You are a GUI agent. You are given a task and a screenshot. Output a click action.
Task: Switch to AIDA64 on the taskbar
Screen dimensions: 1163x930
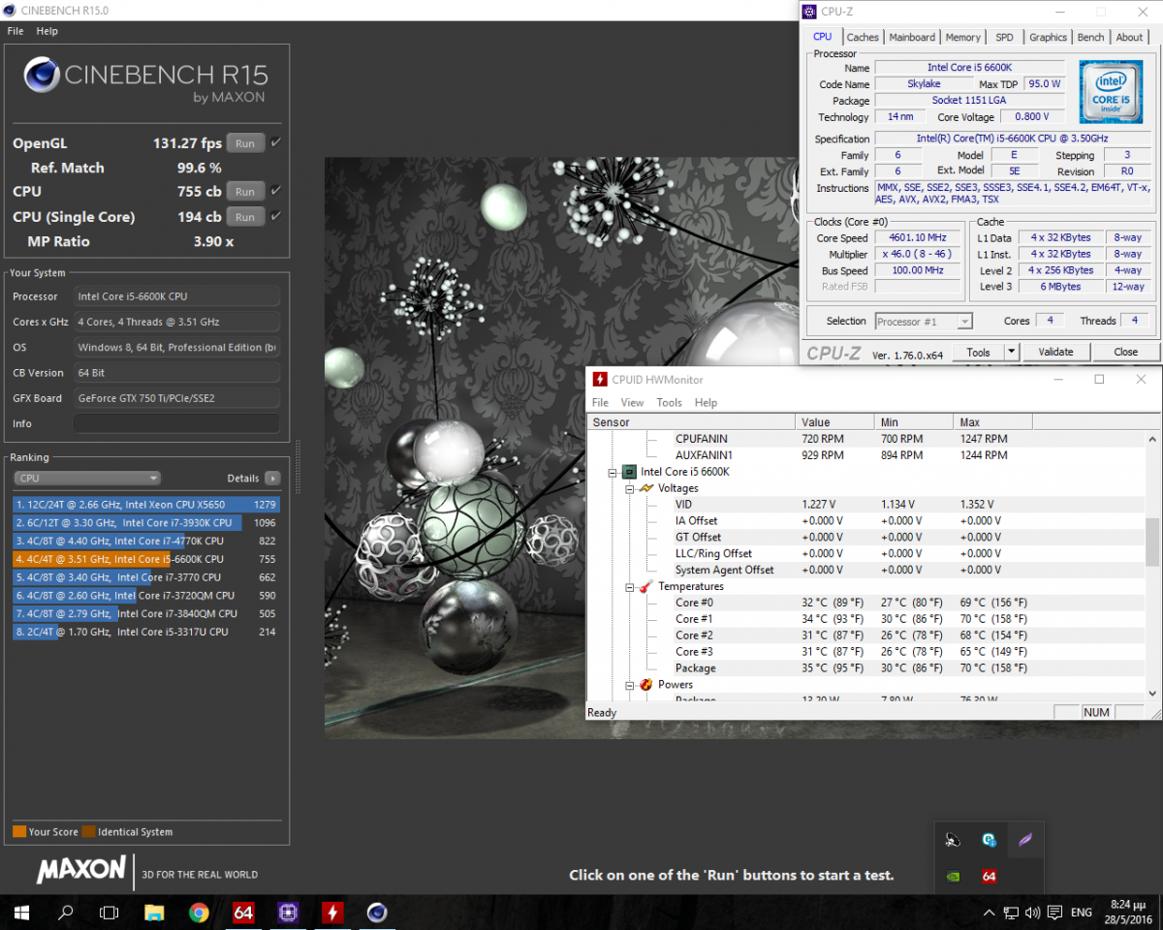(243, 912)
